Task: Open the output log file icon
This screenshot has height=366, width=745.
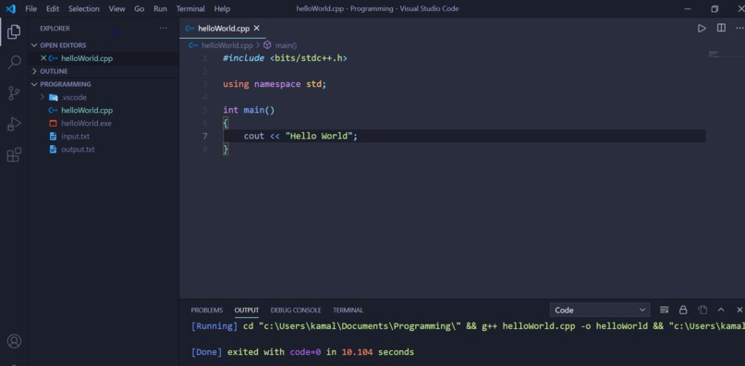Action: pyautogui.click(x=702, y=310)
